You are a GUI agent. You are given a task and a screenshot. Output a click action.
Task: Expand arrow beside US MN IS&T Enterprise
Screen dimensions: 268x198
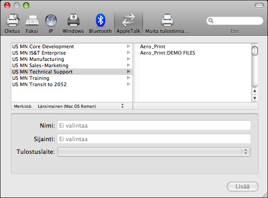pyautogui.click(x=129, y=53)
